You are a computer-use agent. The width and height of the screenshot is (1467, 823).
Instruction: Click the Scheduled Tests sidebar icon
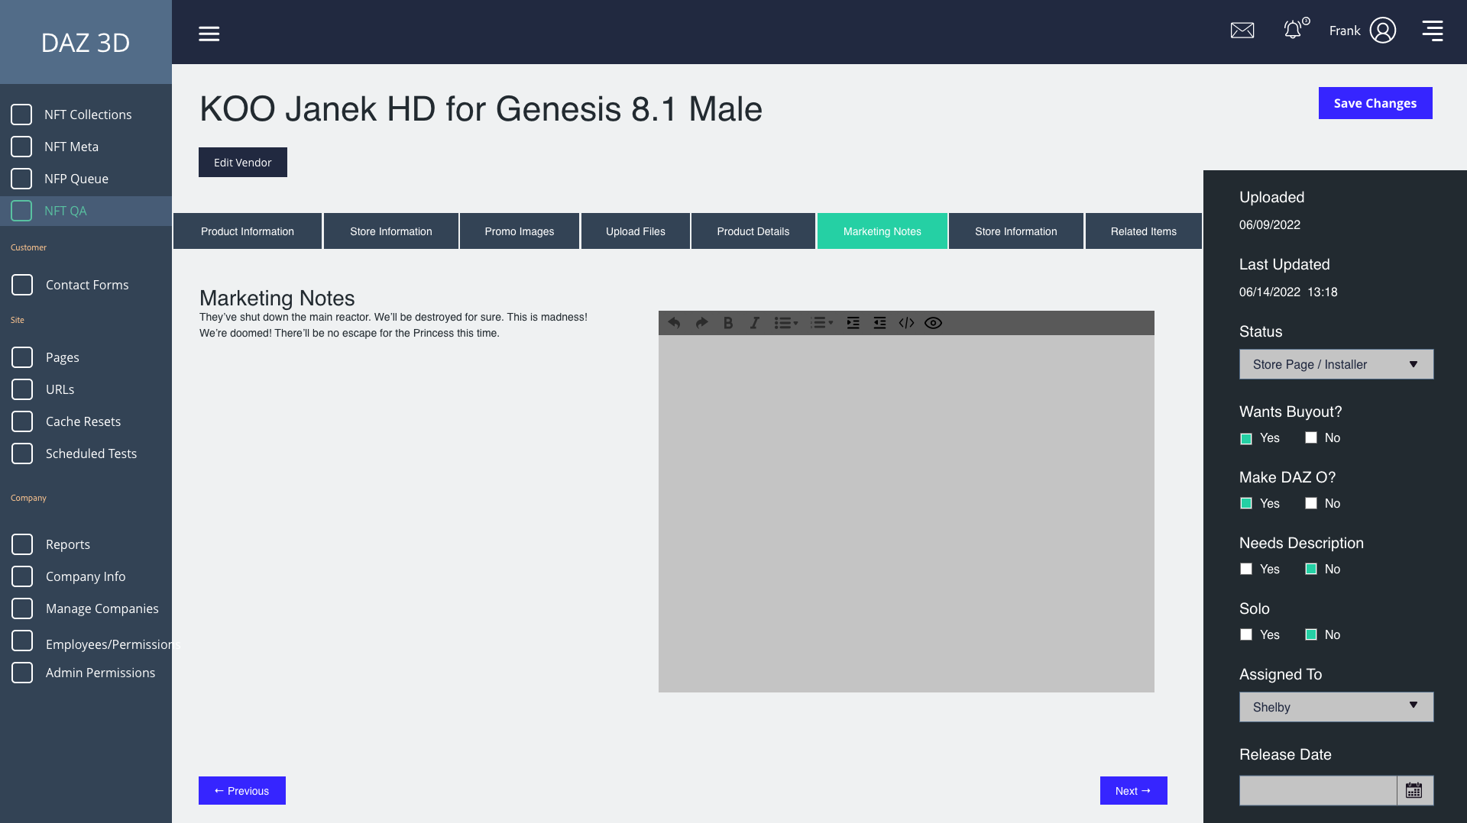(22, 453)
